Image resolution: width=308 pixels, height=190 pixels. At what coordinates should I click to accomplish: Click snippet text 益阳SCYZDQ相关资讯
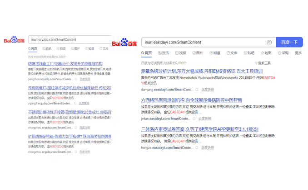(60, 98)
